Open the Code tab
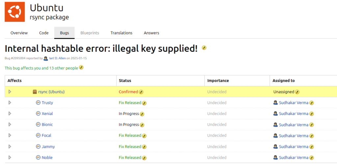The height and width of the screenshot is (168, 337). 44,33
